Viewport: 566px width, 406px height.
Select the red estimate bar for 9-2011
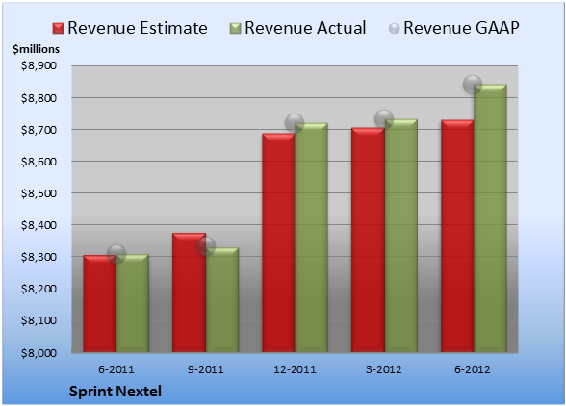tap(189, 292)
